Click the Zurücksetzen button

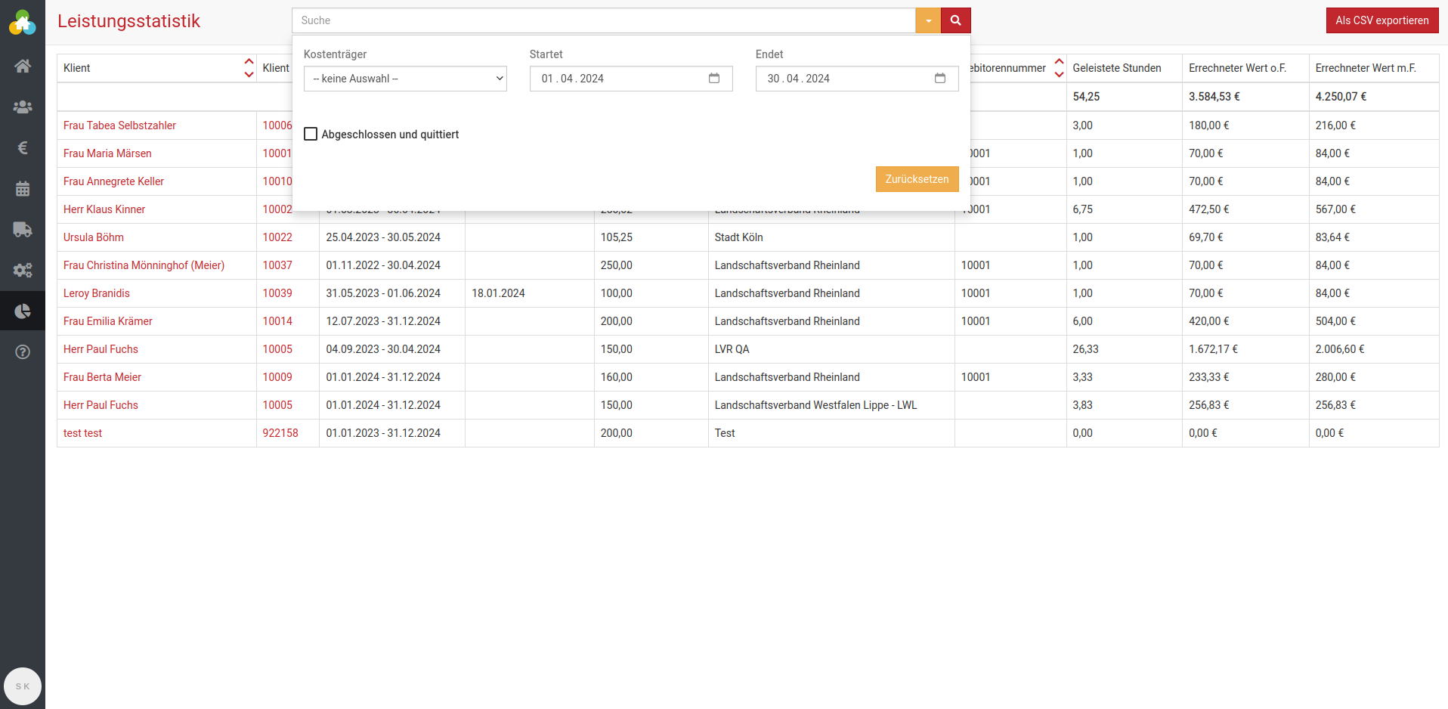click(x=917, y=179)
